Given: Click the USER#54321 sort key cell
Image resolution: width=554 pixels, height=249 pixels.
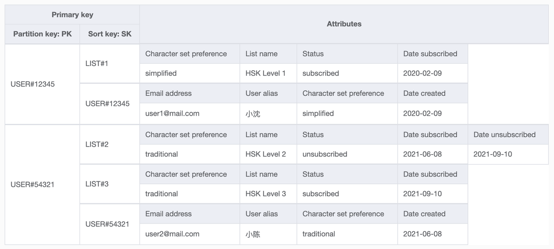Looking at the screenshot, I should coord(107,224).
